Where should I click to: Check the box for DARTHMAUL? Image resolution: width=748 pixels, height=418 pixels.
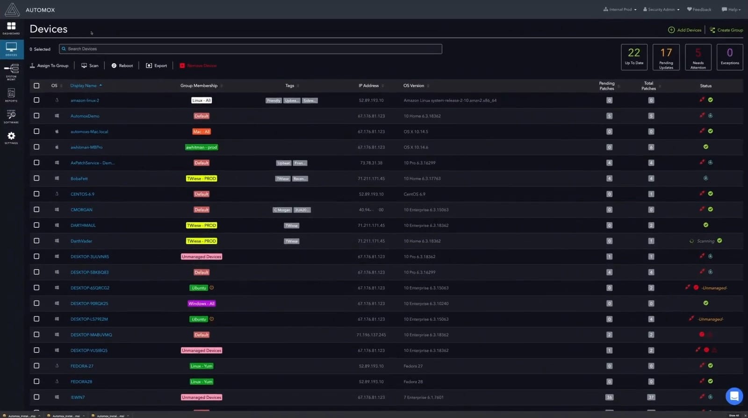[x=36, y=225]
